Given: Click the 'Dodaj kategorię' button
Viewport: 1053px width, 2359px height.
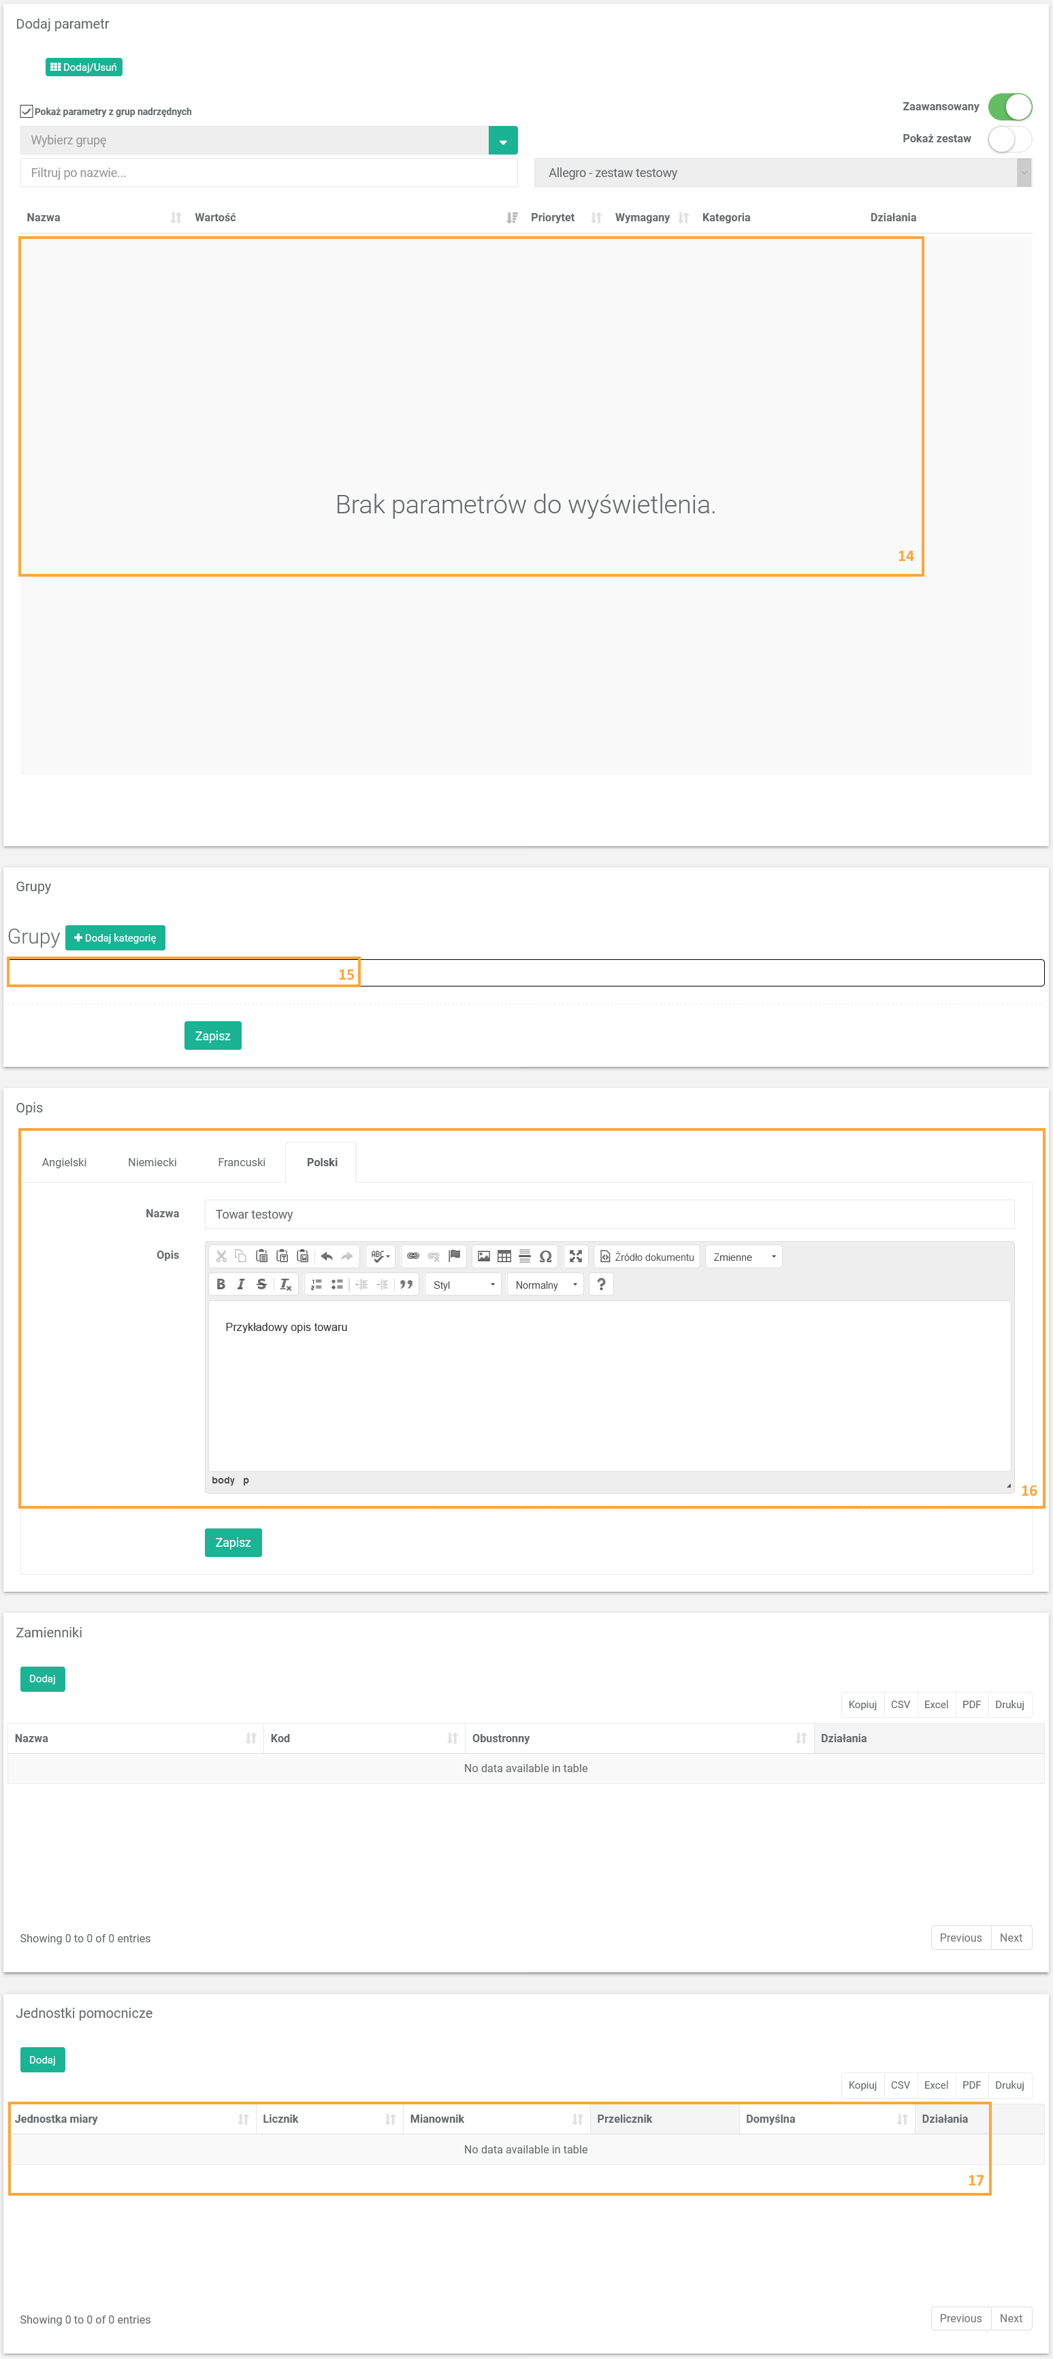Looking at the screenshot, I should (x=115, y=937).
